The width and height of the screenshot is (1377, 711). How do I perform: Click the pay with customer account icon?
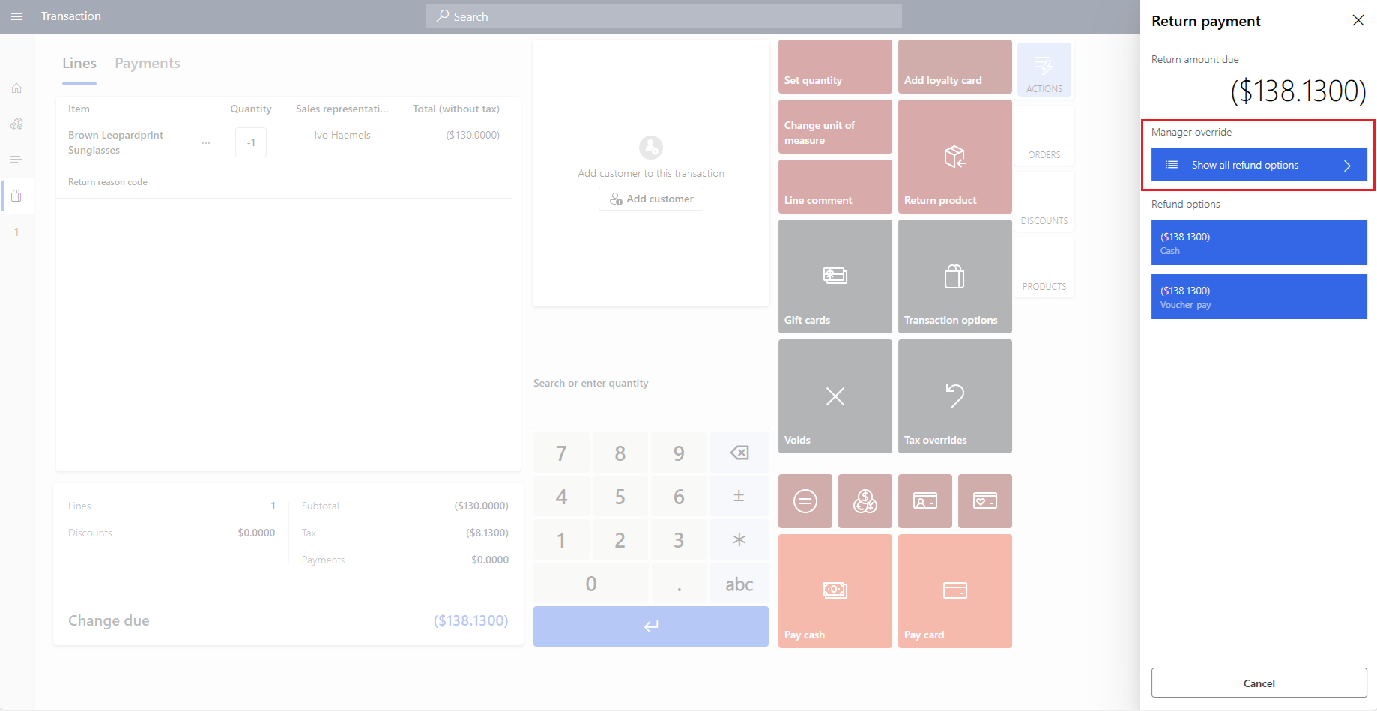[924, 501]
